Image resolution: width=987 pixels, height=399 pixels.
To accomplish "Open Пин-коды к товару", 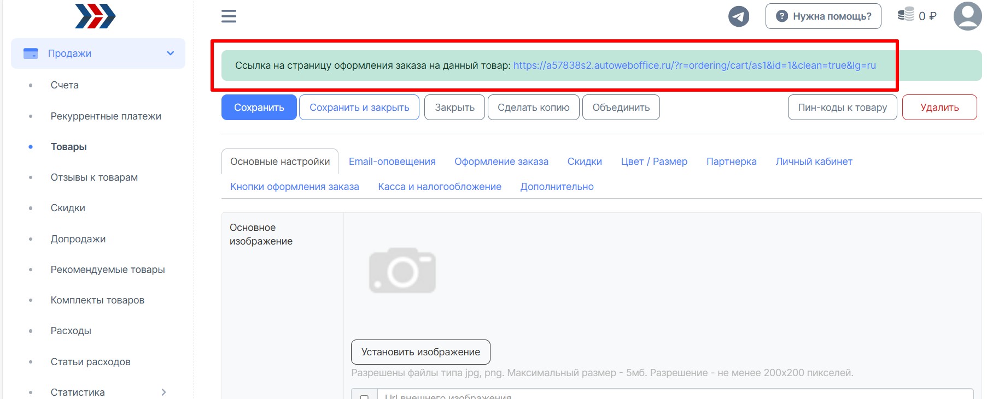I will pos(843,108).
